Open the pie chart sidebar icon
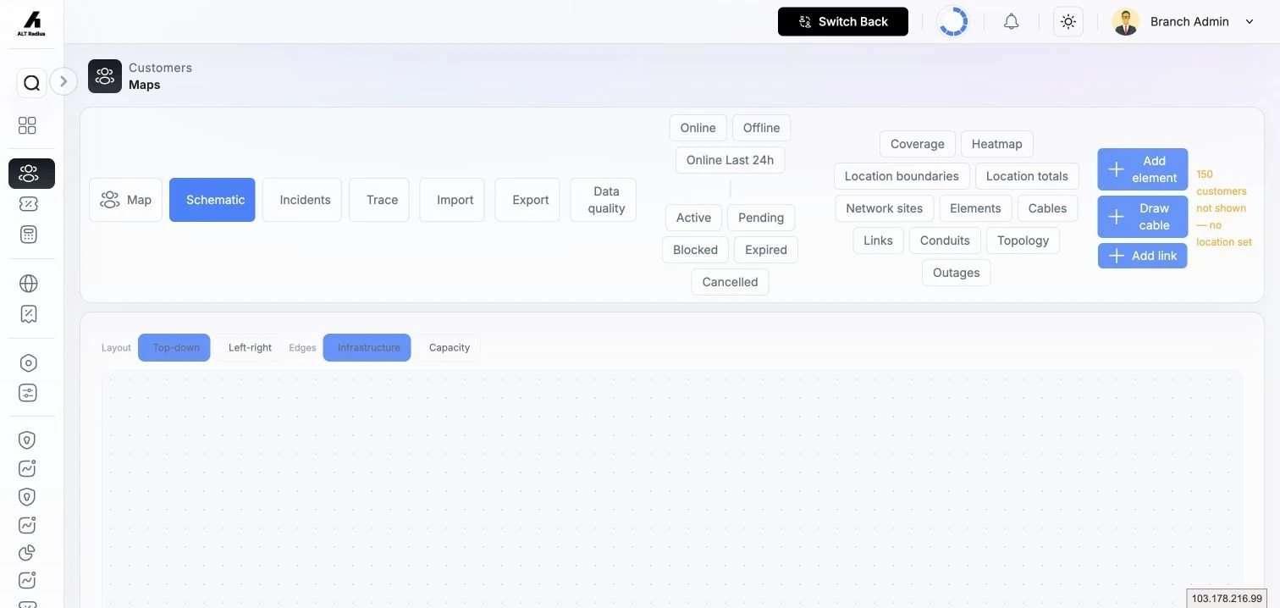 coord(28,553)
